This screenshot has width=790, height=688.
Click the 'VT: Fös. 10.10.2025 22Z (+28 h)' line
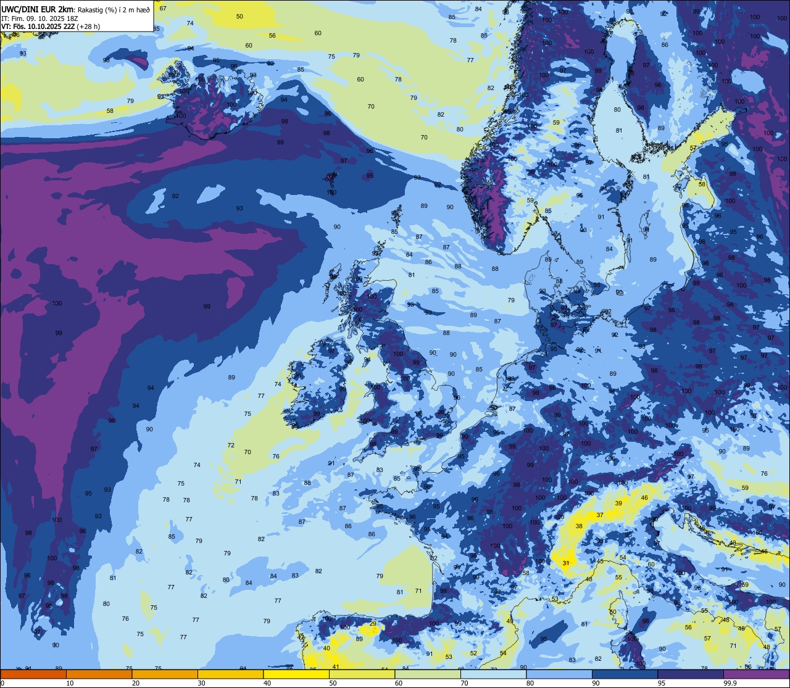(x=51, y=27)
